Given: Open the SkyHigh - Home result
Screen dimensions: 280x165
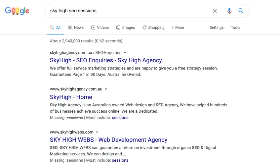Looking at the screenshot, I should pyautogui.click(x=71, y=97).
